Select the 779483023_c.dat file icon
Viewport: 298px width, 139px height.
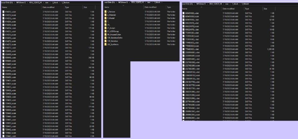[x=184, y=49]
